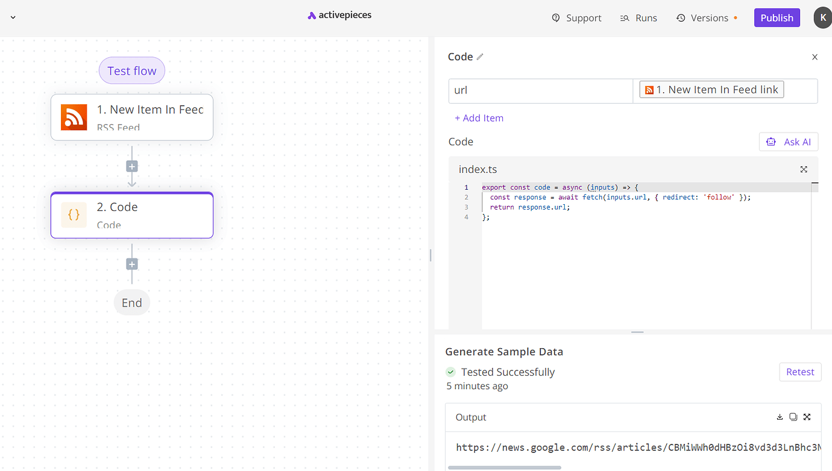Select the curly-braces icon on the Code step
The image size is (832, 471).
74,214
